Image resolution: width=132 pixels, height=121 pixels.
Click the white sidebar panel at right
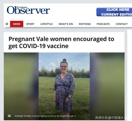(130, 75)
